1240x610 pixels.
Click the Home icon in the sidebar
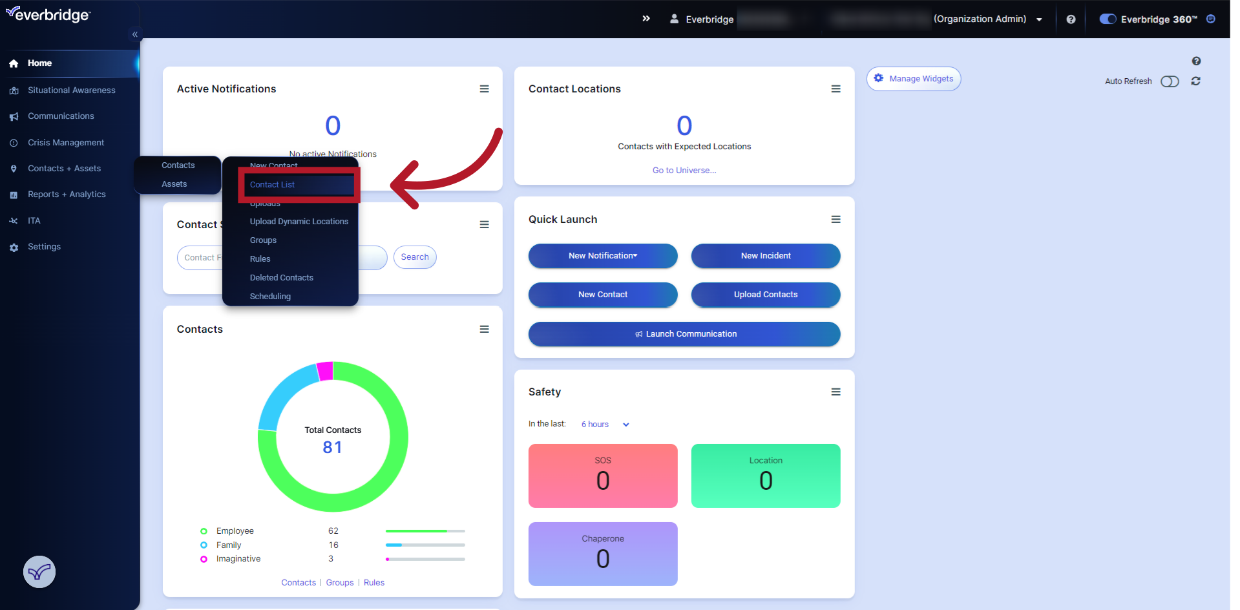point(14,63)
